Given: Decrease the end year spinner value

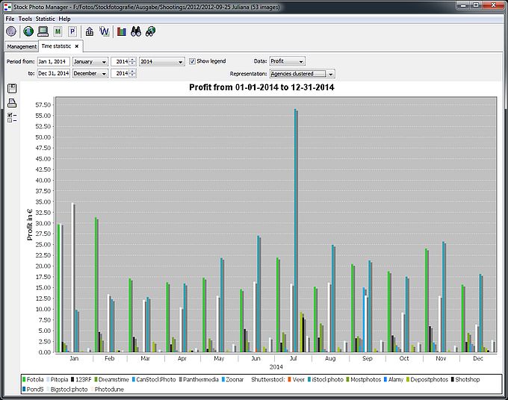Looking at the screenshot, I should coord(132,75).
